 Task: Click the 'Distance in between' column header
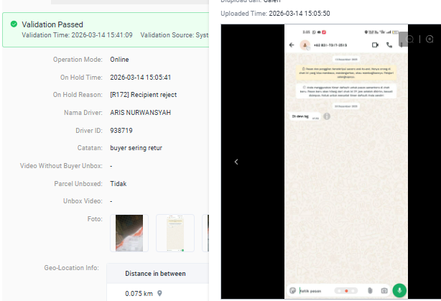(155, 274)
